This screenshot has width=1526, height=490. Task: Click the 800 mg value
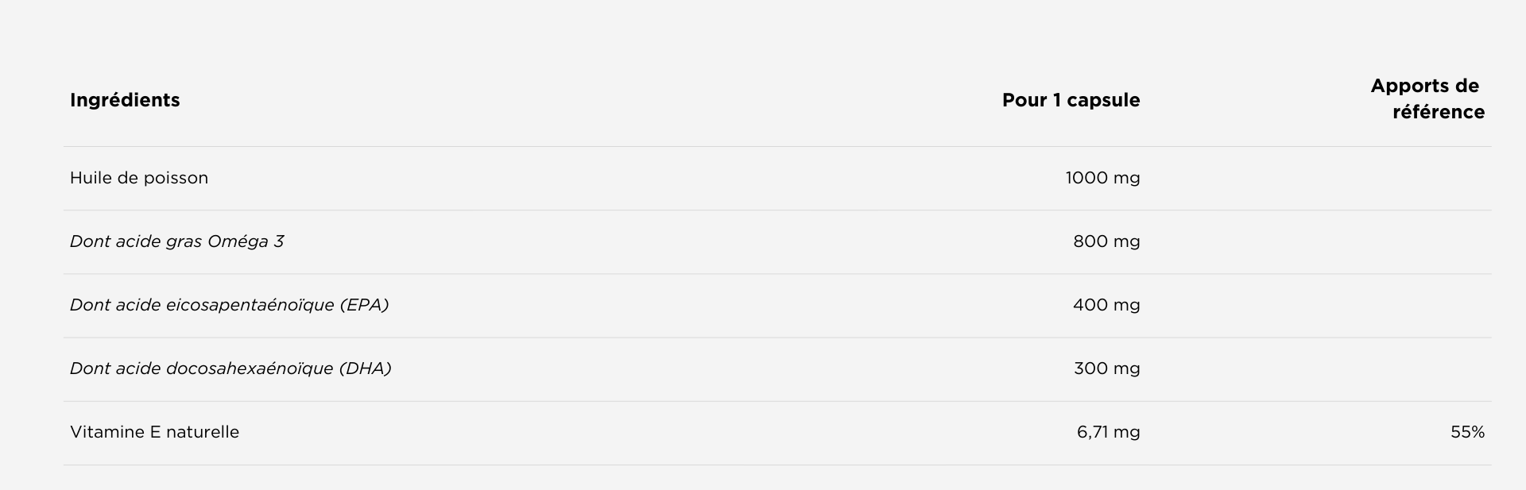[1106, 241]
